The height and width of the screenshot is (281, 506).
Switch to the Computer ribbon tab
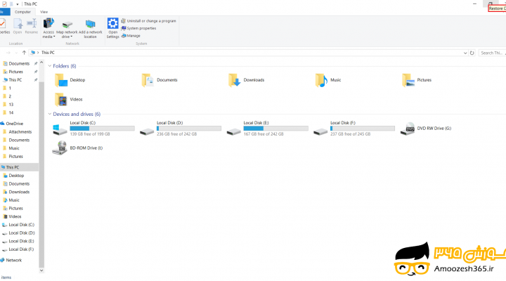[x=22, y=12]
